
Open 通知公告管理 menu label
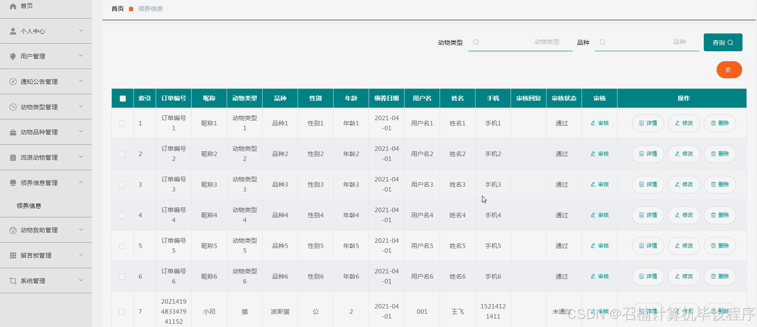[x=39, y=82]
